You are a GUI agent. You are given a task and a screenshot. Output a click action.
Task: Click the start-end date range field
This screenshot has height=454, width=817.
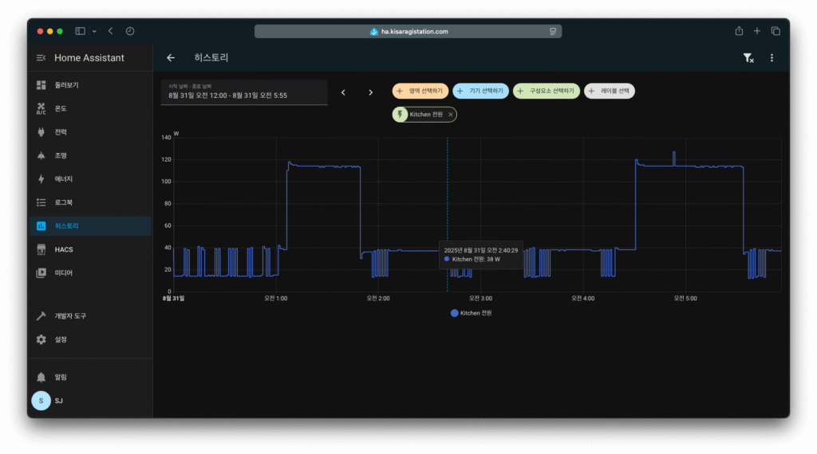(243, 92)
